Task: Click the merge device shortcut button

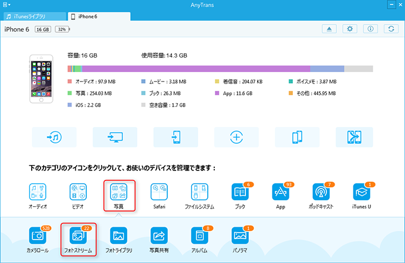Action: click(355, 137)
